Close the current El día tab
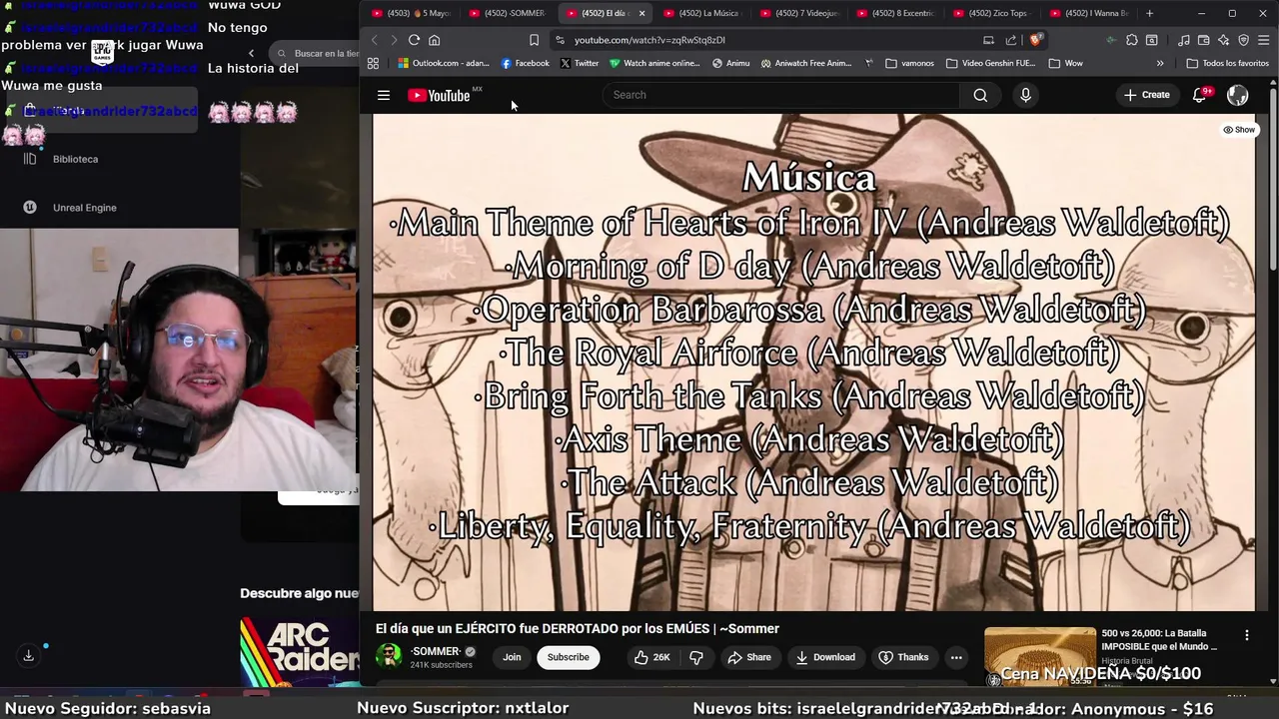Viewport: 1279px width, 719px height. pyautogui.click(x=641, y=13)
